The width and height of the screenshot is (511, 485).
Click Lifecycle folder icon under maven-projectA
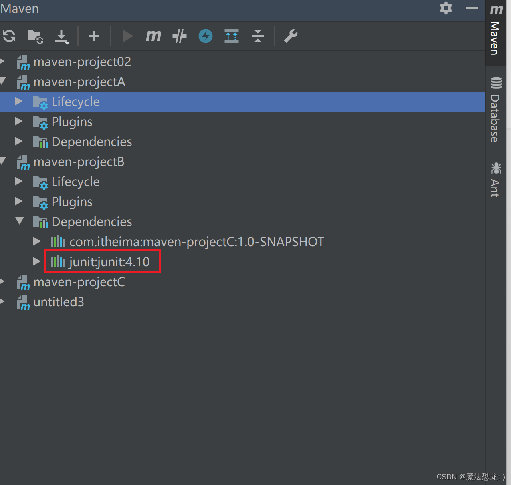tap(40, 102)
